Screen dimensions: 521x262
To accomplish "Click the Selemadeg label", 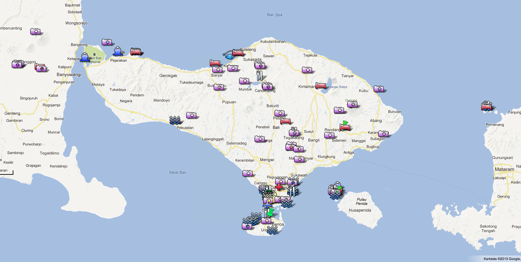I will [x=236, y=143].
